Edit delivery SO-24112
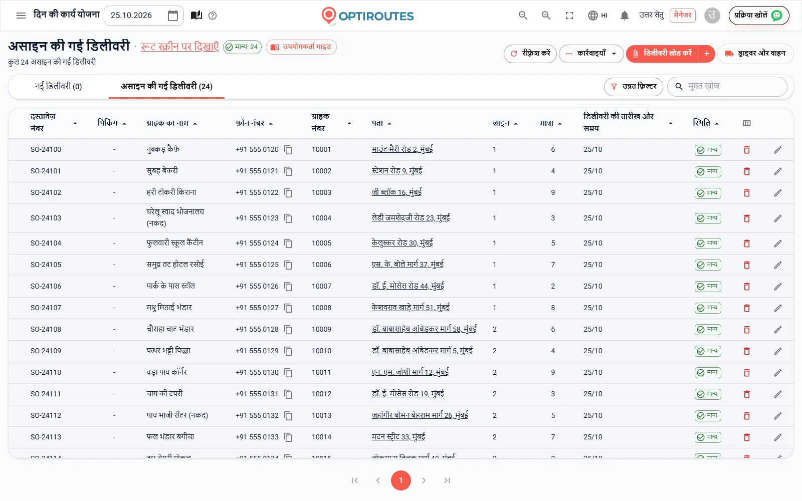802x501 pixels. click(x=778, y=416)
